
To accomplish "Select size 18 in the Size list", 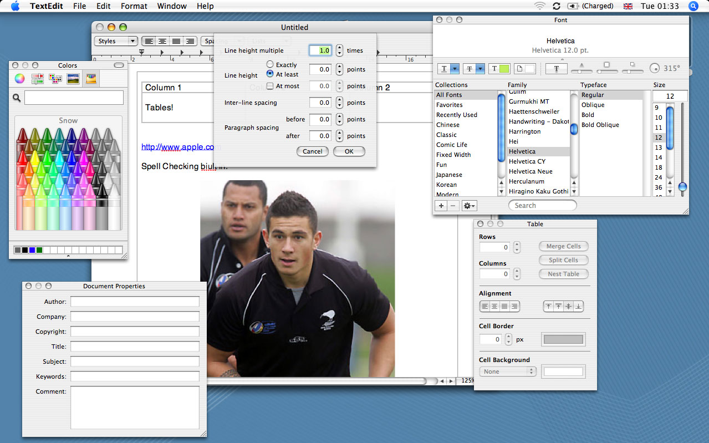I will point(659,167).
